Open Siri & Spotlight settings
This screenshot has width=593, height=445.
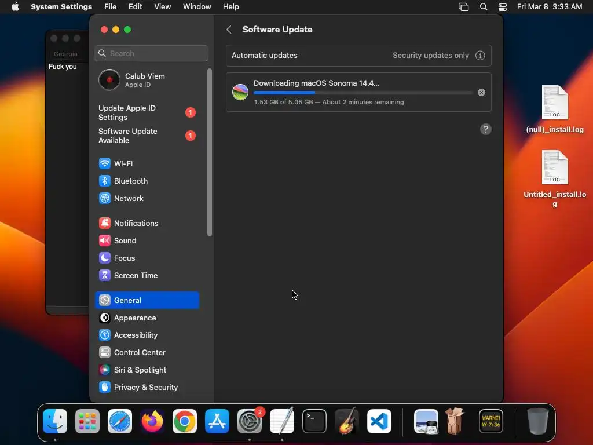point(147,370)
